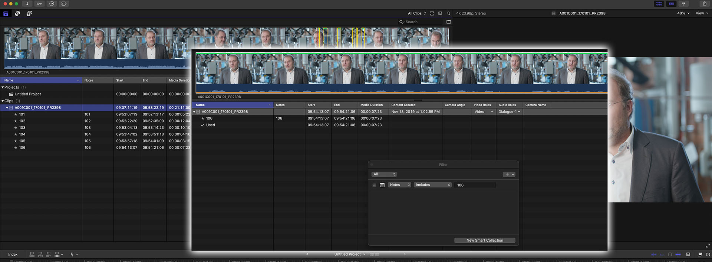Open the 48% viewer zoom menu
Viewport: 712px width, 262px height.
pyautogui.click(x=683, y=13)
